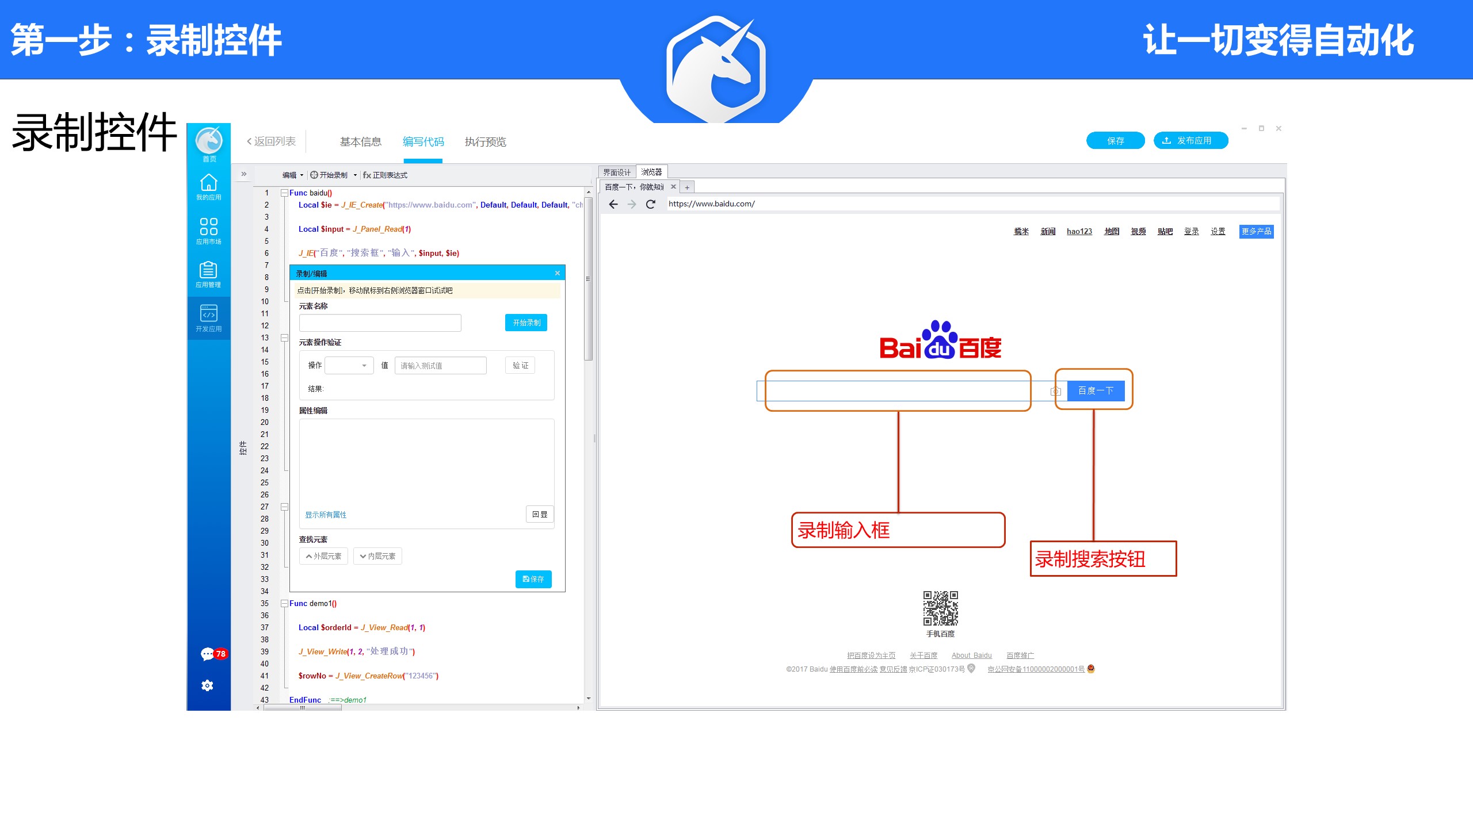
Task: Click the chat messages icon with badge 78
Action: pos(208,654)
